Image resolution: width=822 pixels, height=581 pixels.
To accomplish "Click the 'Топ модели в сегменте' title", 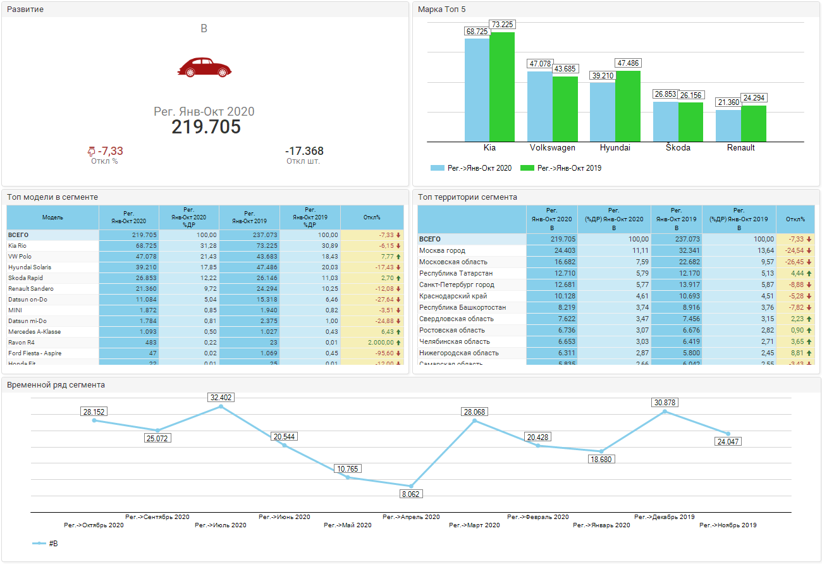I will (x=52, y=197).
